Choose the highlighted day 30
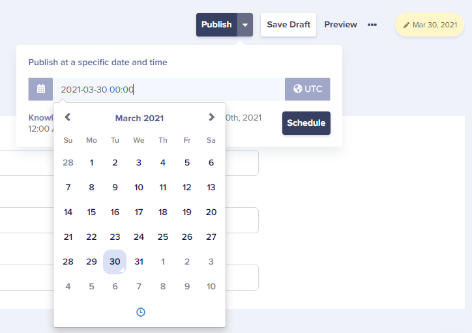The image size is (472, 333). click(x=115, y=262)
